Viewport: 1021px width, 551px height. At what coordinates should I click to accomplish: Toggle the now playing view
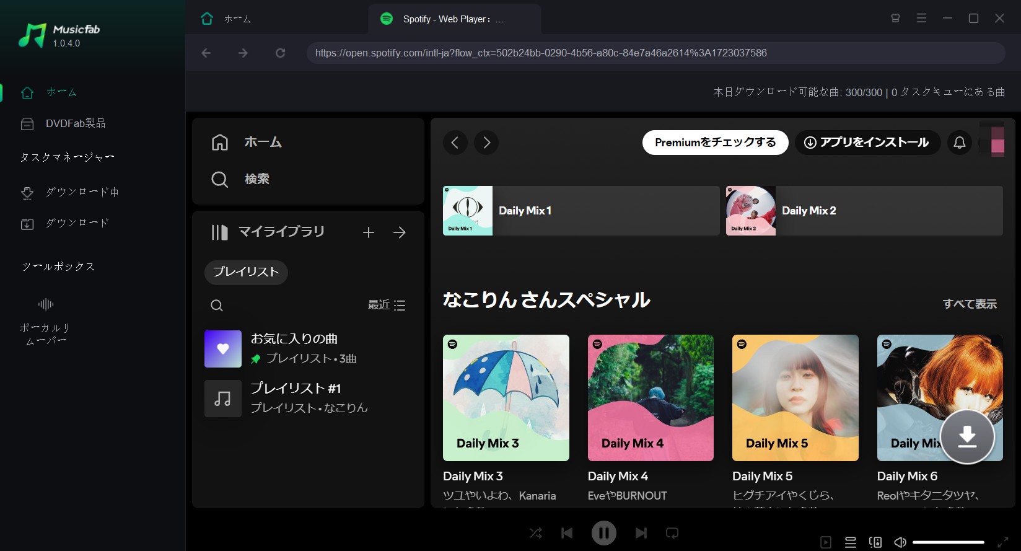point(826,542)
